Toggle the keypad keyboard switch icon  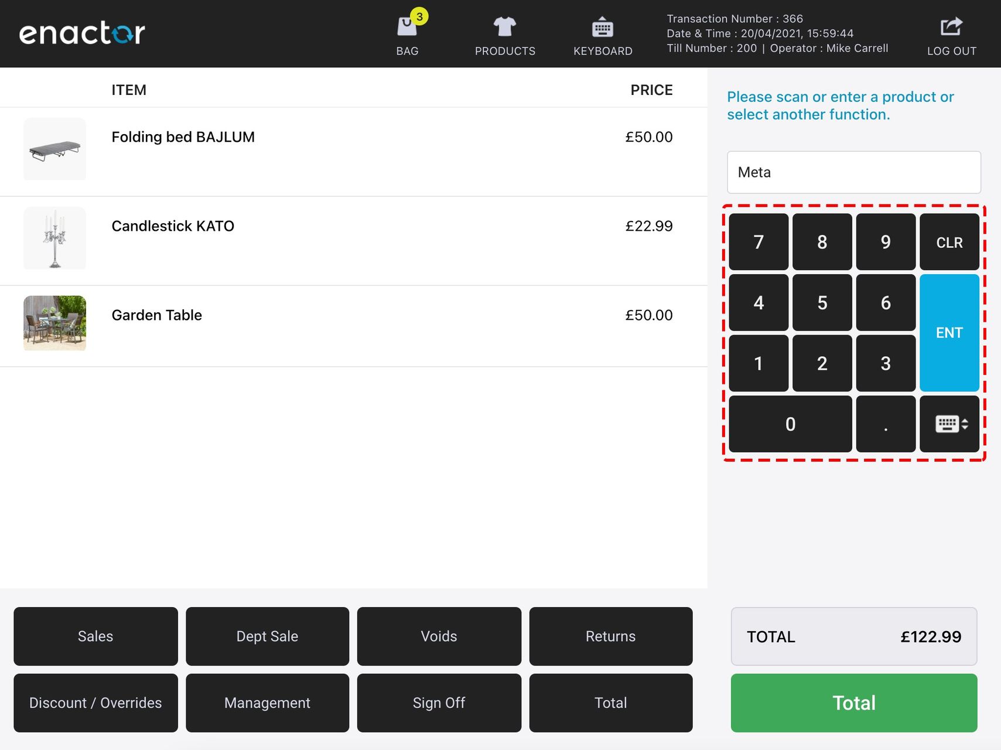[x=949, y=424]
